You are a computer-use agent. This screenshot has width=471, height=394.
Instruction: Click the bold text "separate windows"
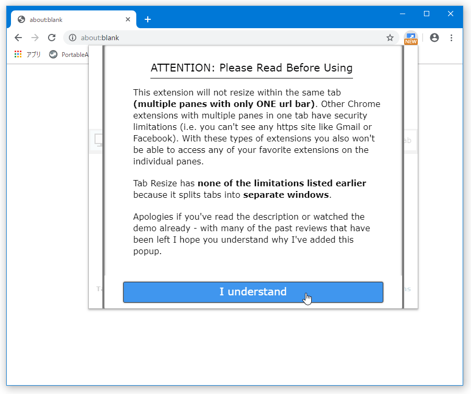pyautogui.click(x=286, y=195)
